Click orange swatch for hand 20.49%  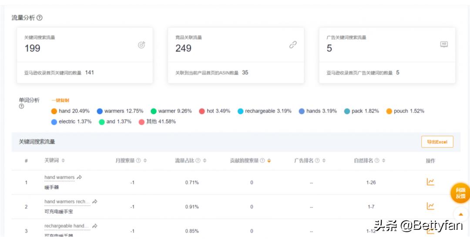(54, 111)
